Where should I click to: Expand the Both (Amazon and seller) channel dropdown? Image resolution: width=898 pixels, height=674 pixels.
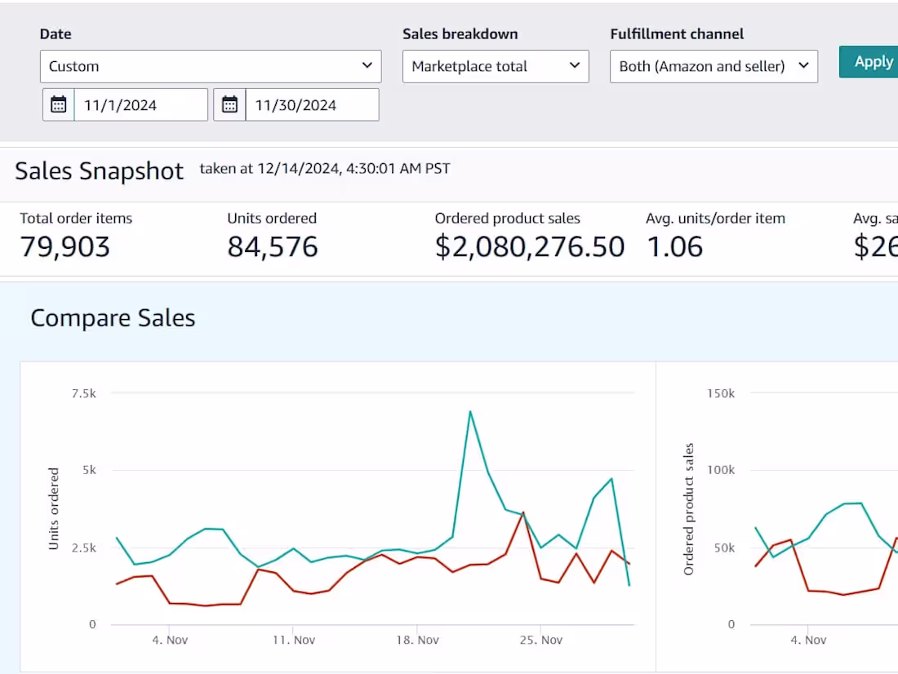pos(714,66)
